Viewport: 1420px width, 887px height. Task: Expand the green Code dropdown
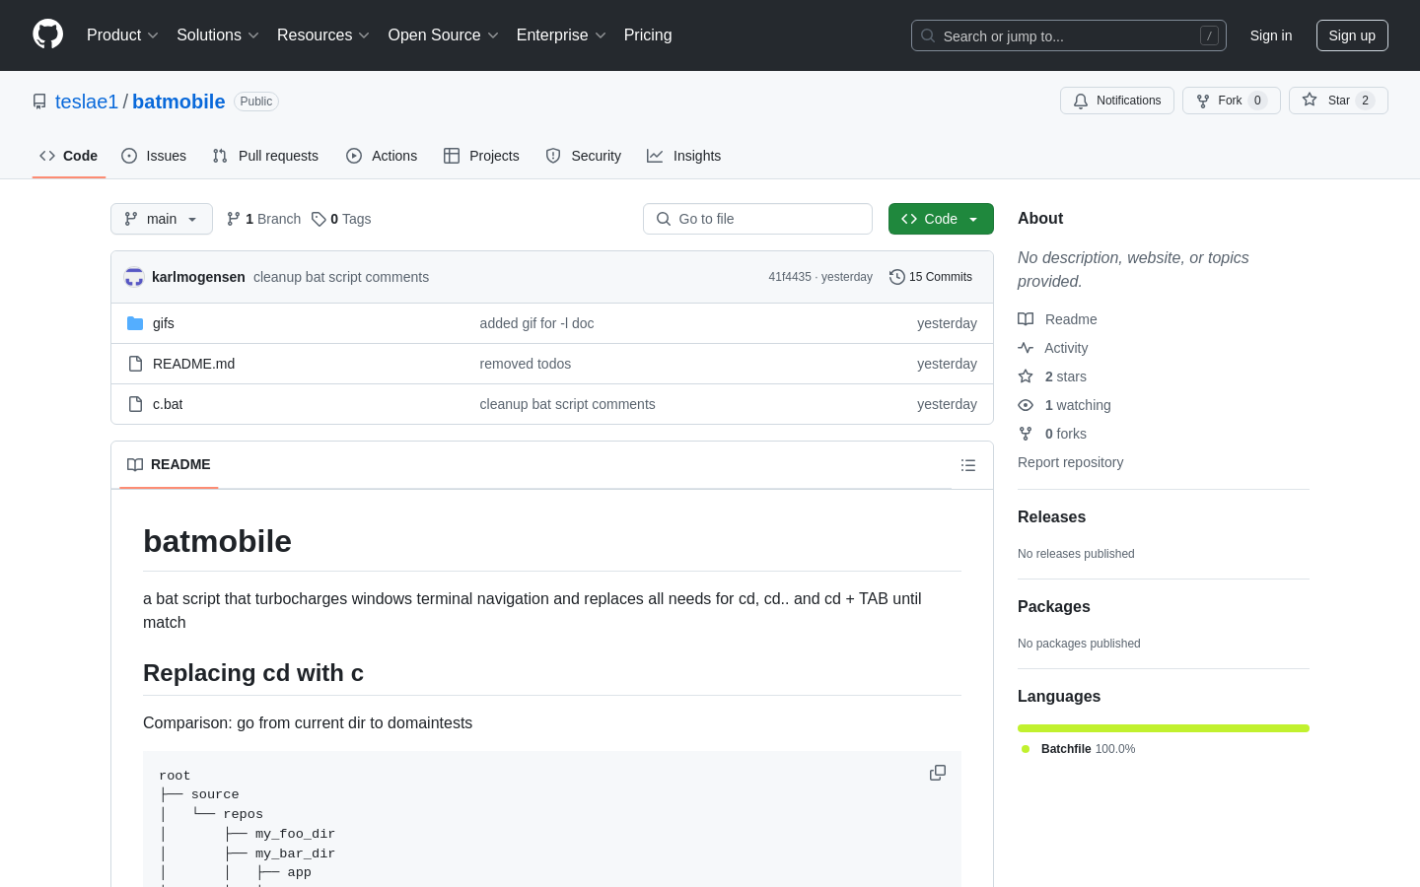coord(941,219)
